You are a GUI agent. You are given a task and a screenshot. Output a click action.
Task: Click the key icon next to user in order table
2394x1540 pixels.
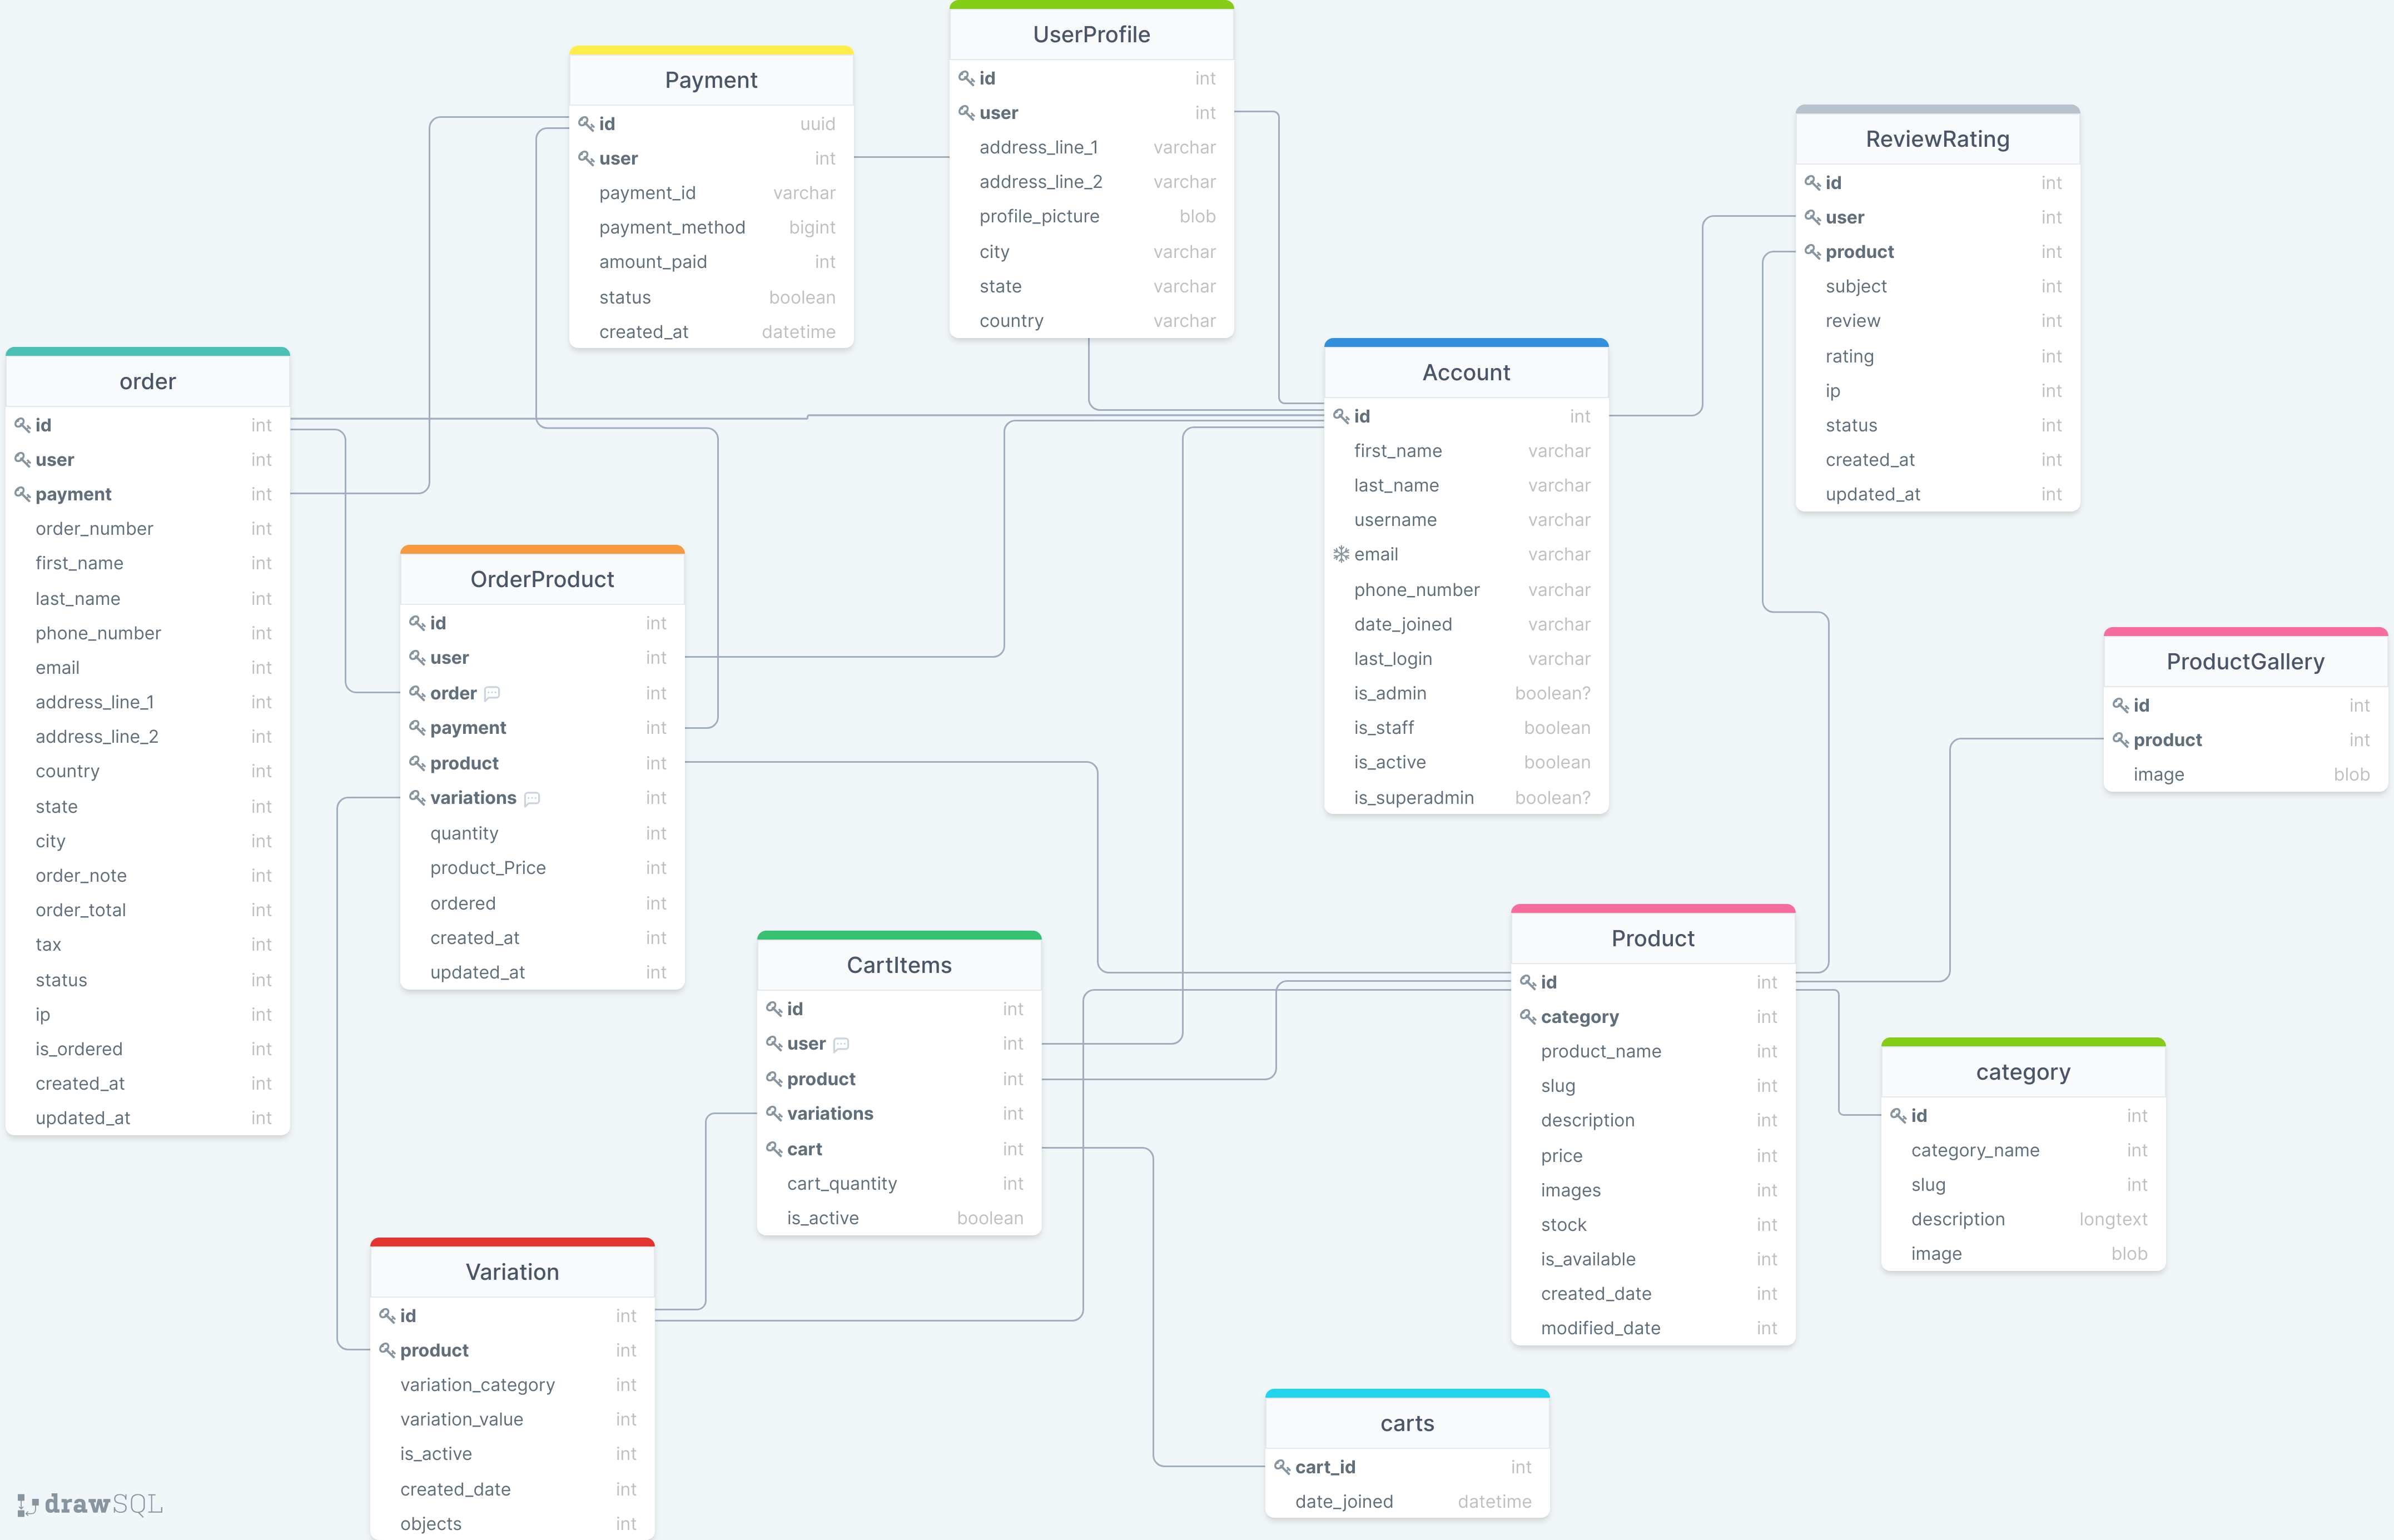pyautogui.click(x=22, y=460)
